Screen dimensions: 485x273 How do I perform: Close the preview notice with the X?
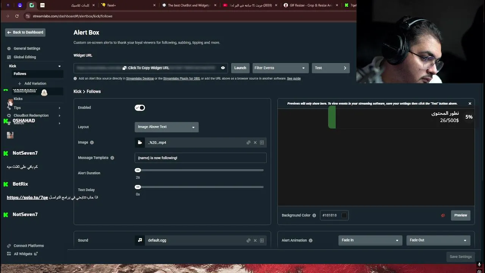(x=470, y=104)
